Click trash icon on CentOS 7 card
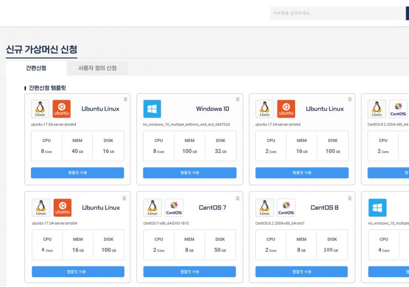The height and width of the screenshot is (287, 409). [x=237, y=198]
